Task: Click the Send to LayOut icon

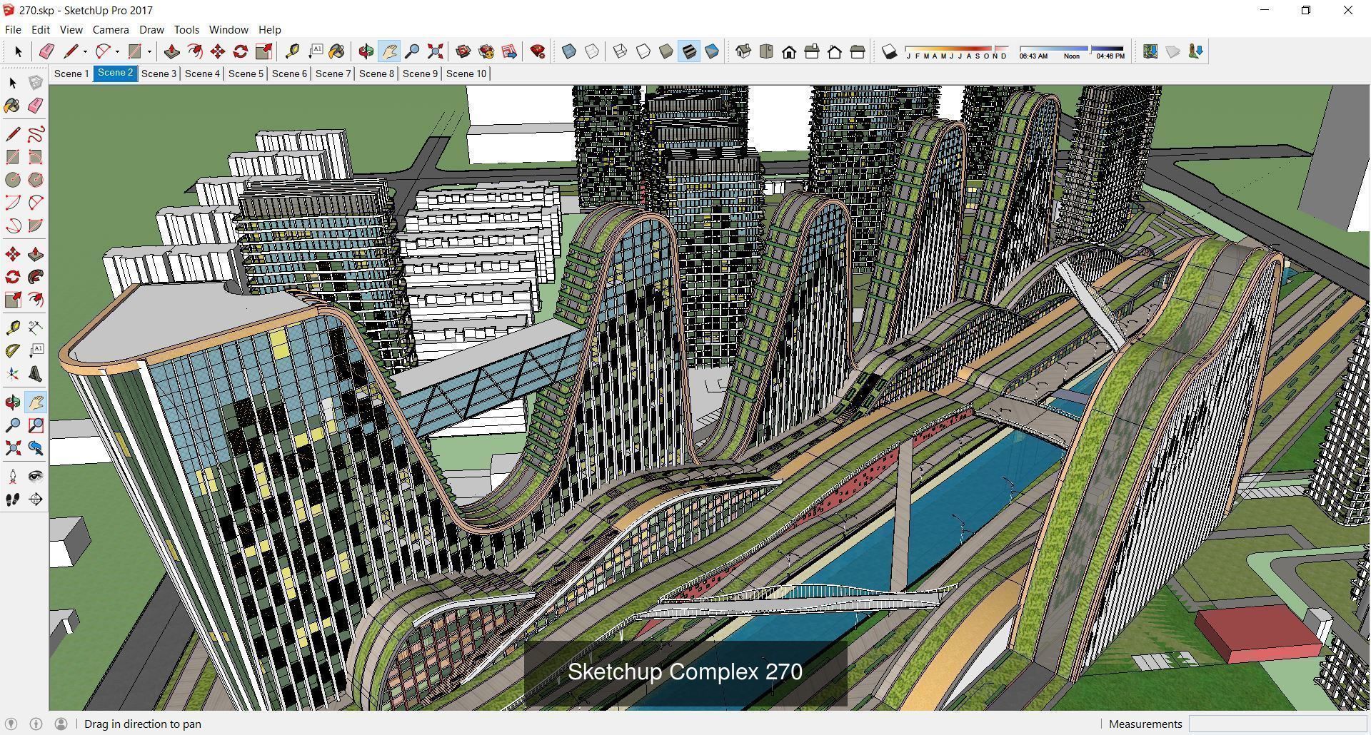Action: pos(509,51)
